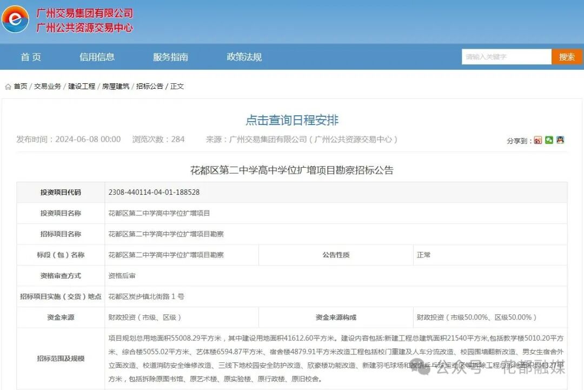Click the 浏览次数：284 view count

(158, 140)
